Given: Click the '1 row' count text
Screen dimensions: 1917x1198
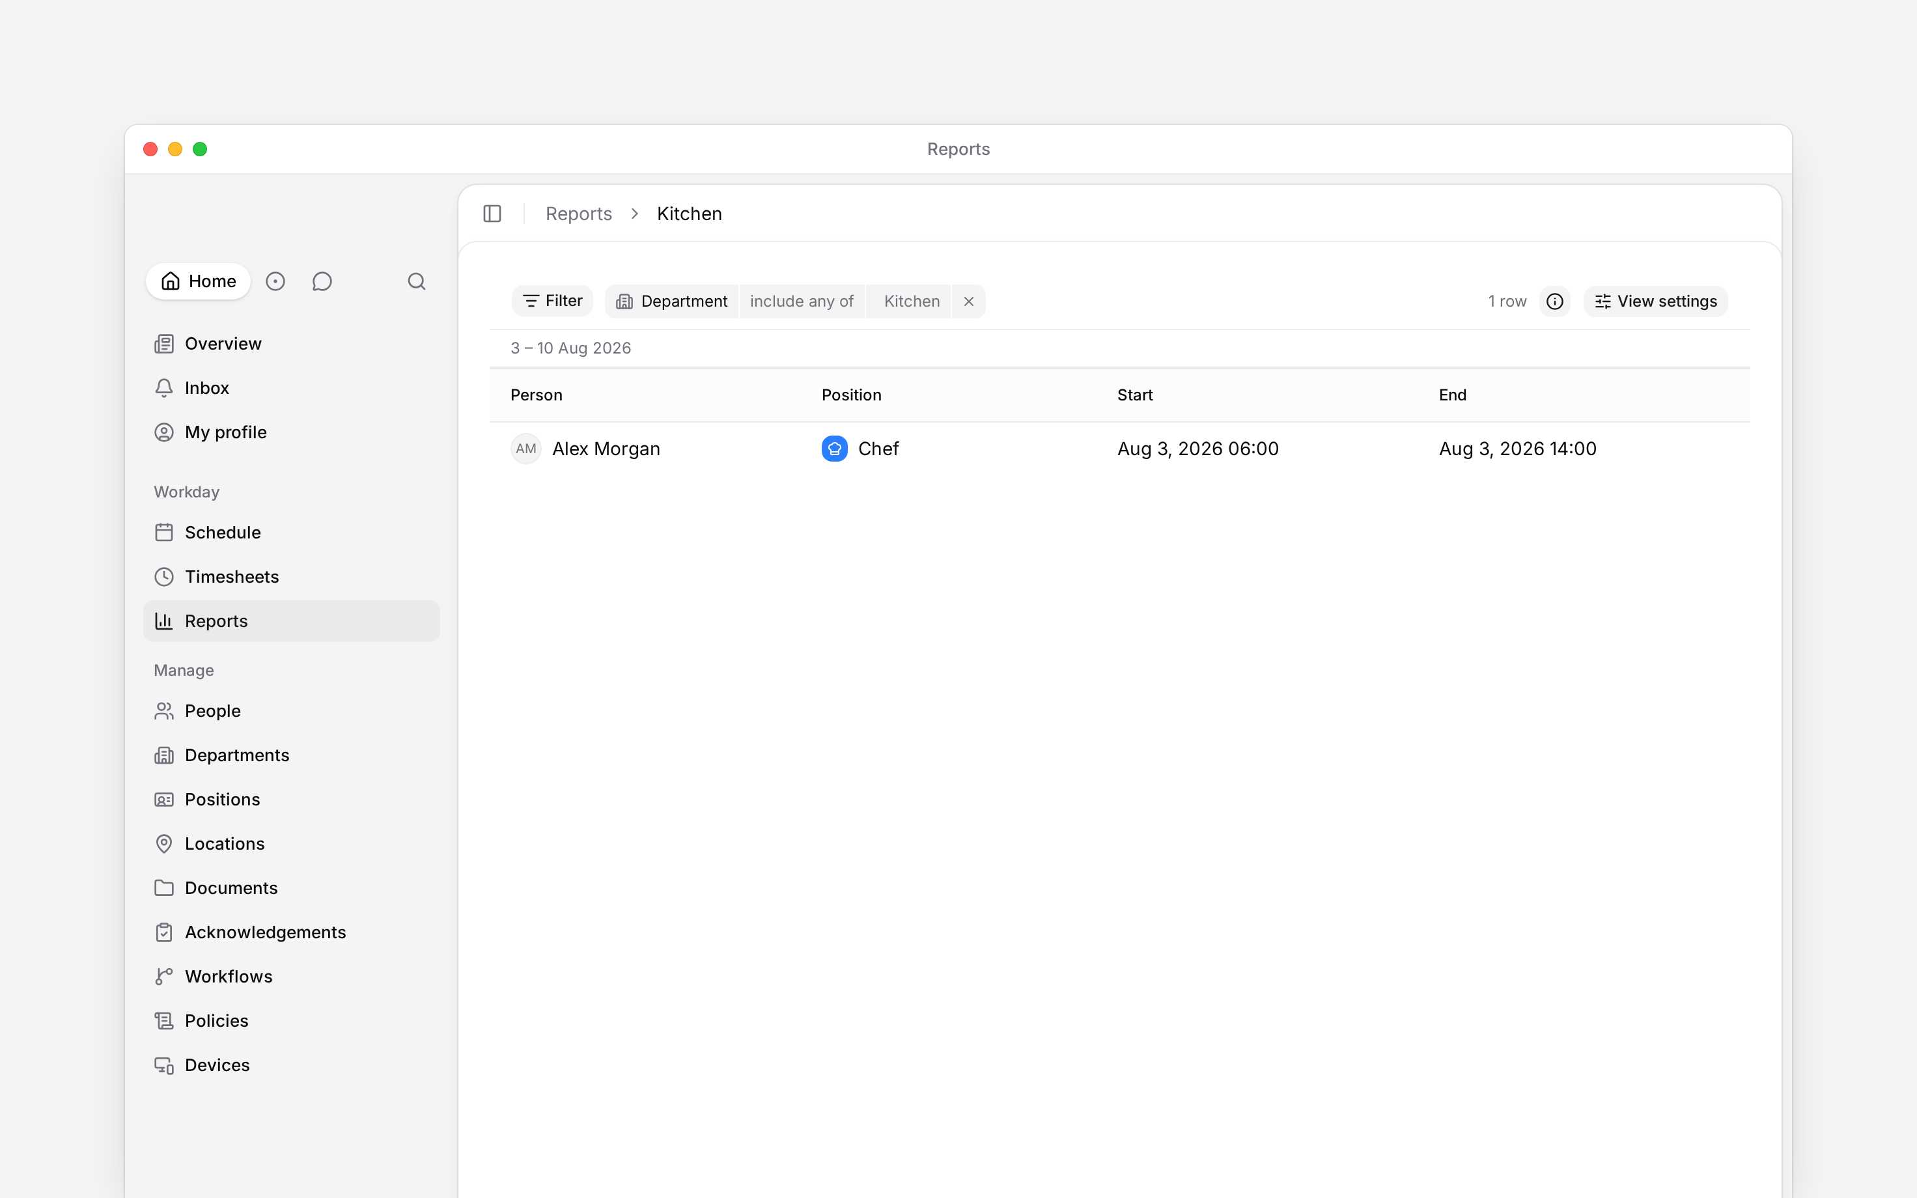Looking at the screenshot, I should pos(1507,301).
